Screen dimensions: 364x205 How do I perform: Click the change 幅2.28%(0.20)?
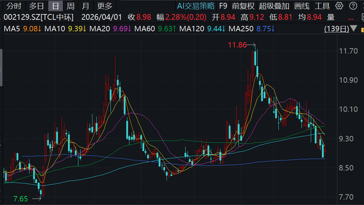181,17
